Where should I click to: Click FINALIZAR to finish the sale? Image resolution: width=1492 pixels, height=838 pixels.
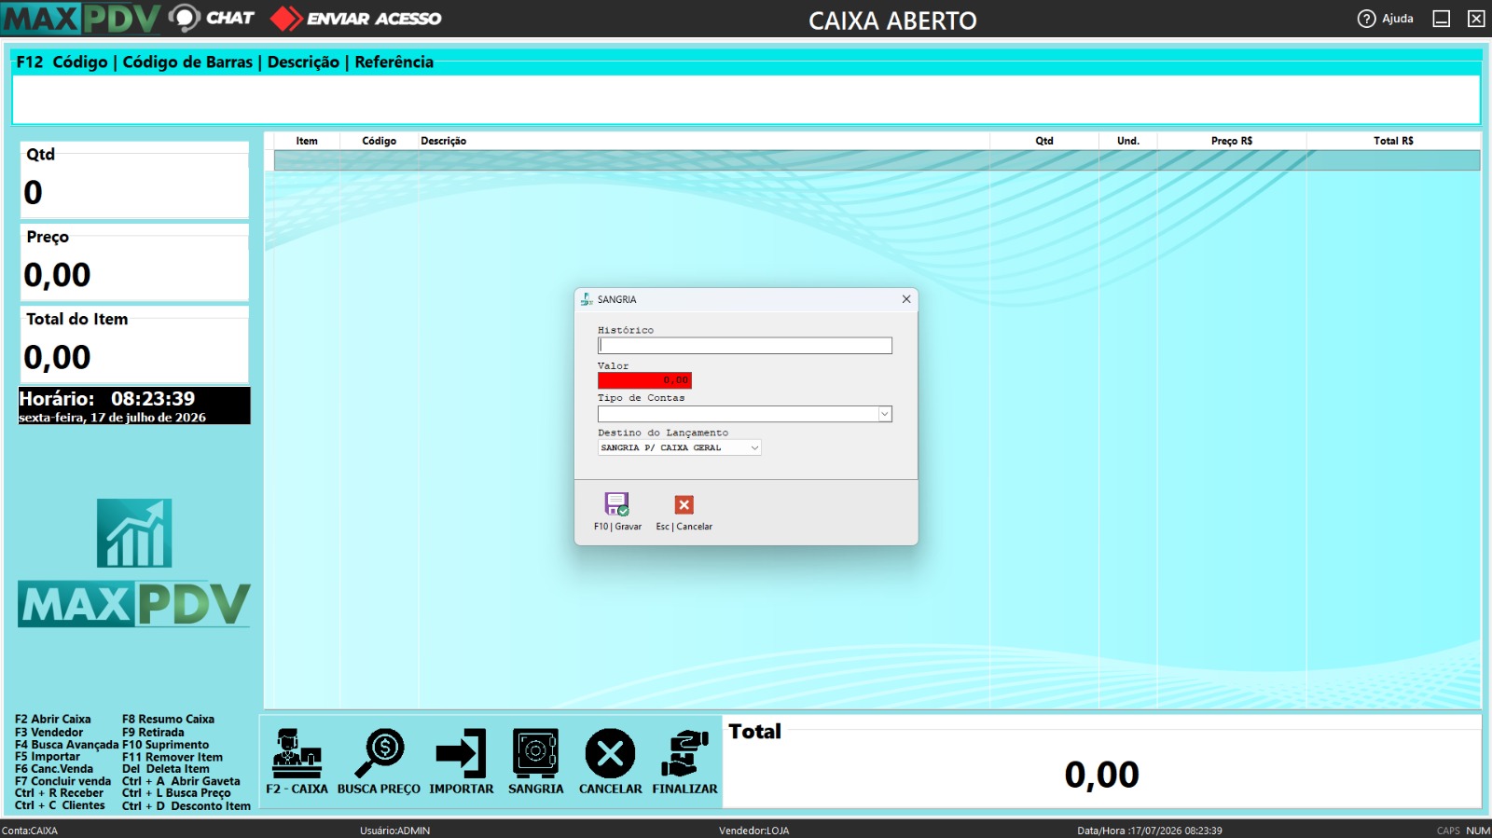684,761
